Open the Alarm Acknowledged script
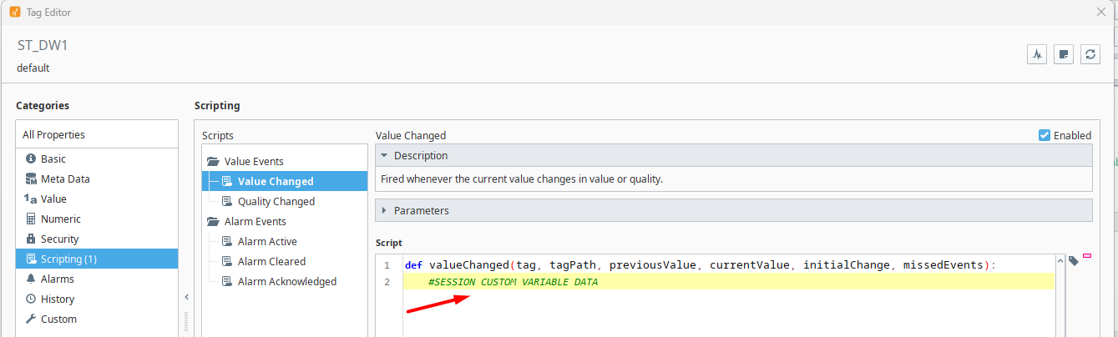 [x=286, y=281]
